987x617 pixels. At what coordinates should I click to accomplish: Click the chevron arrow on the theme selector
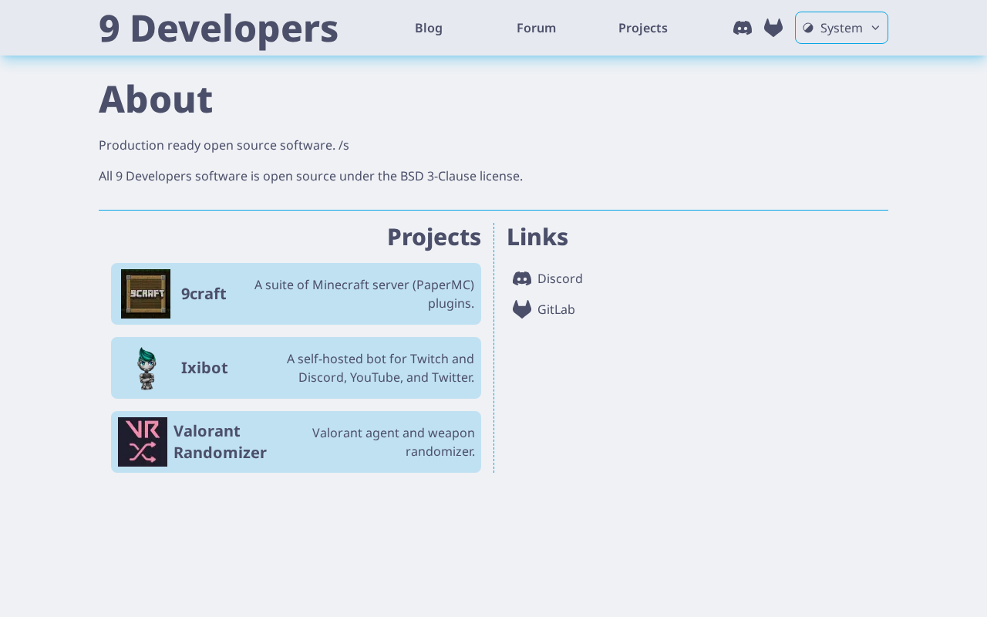(x=875, y=28)
